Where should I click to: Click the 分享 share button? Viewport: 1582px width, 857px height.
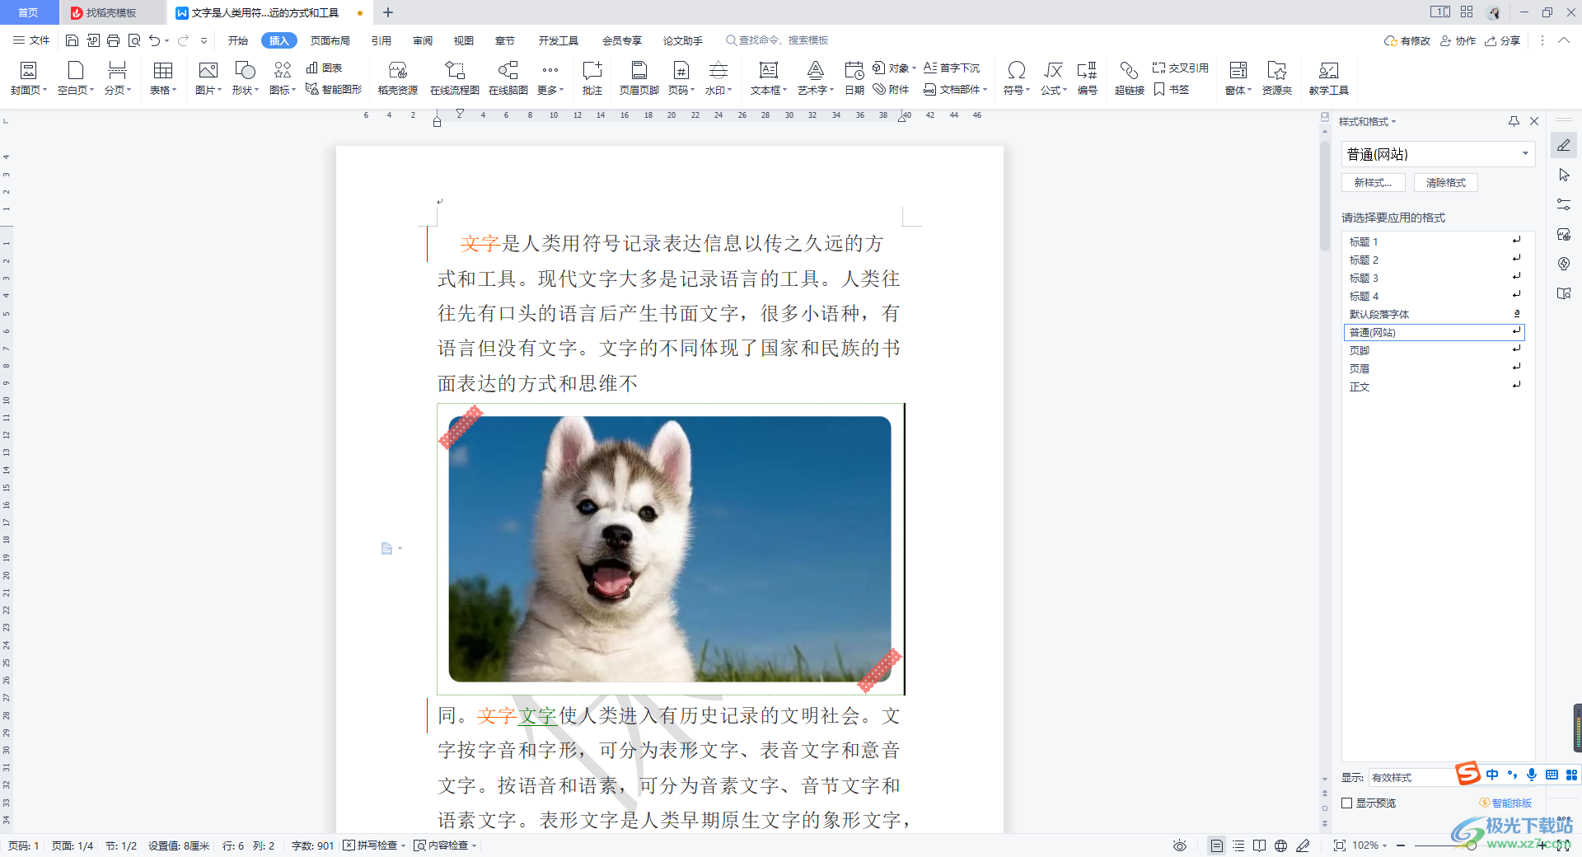click(1502, 40)
